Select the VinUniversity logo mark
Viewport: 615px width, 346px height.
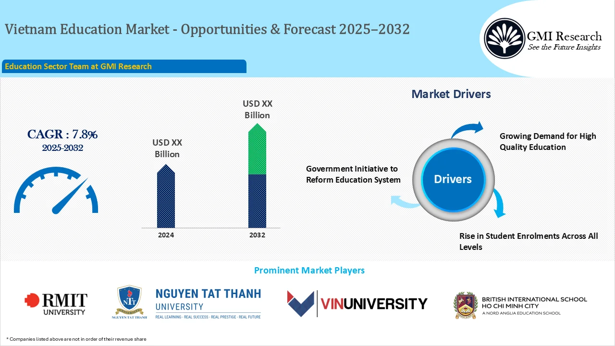coord(300,303)
